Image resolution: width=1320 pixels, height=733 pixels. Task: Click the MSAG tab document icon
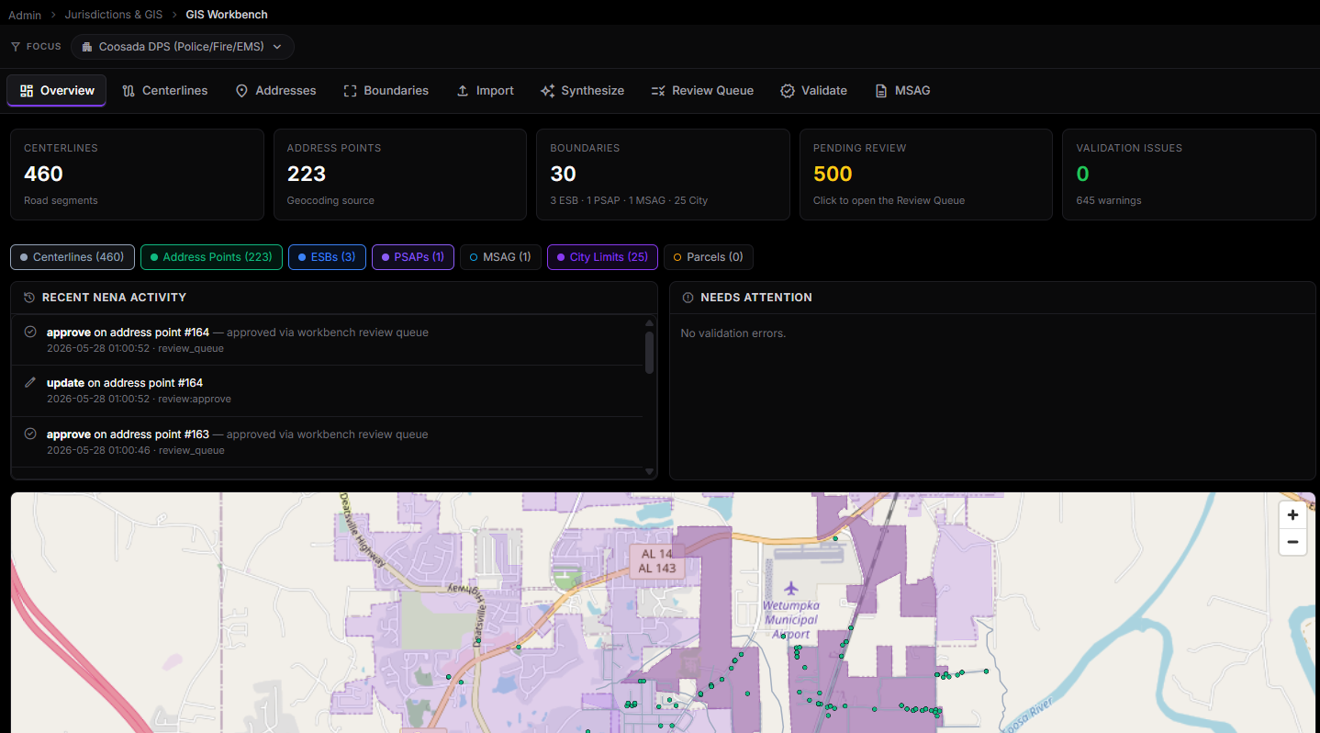pyautogui.click(x=881, y=91)
